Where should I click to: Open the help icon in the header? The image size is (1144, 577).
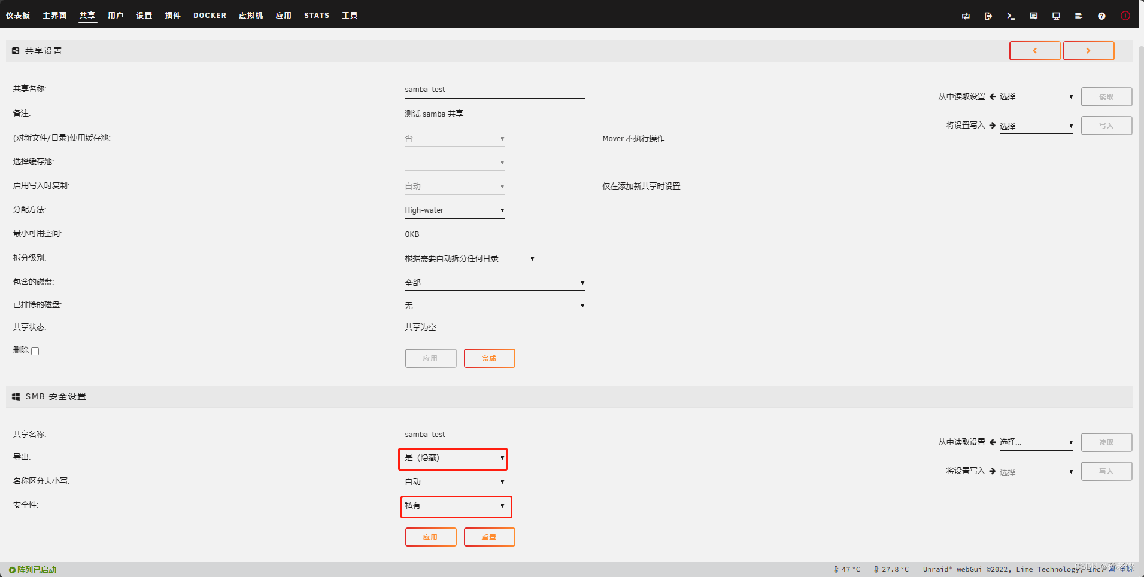coord(1101,16)
